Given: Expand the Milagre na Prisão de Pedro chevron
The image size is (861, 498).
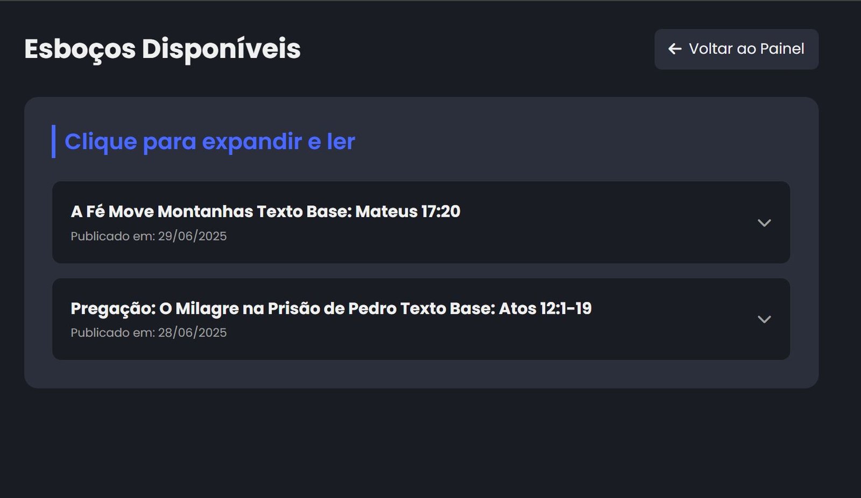Looking at the screenshot, I should tap(764, 319).
